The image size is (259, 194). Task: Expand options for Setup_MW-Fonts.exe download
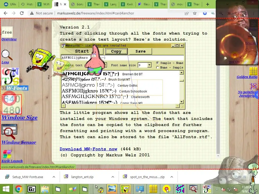point(54,177)
